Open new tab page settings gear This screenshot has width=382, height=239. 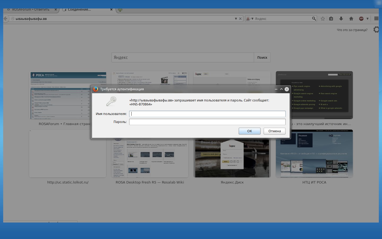pyautogui.click(x=376, y=29)
